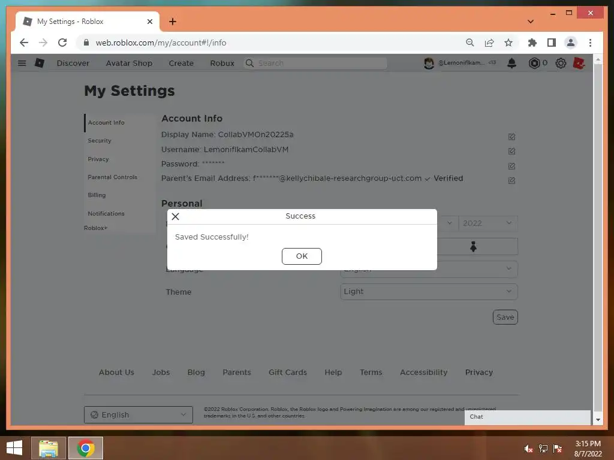This screenshot has width=614, height=460.
Task: Click the Roblox logo home icon
Action: point(40,63)
